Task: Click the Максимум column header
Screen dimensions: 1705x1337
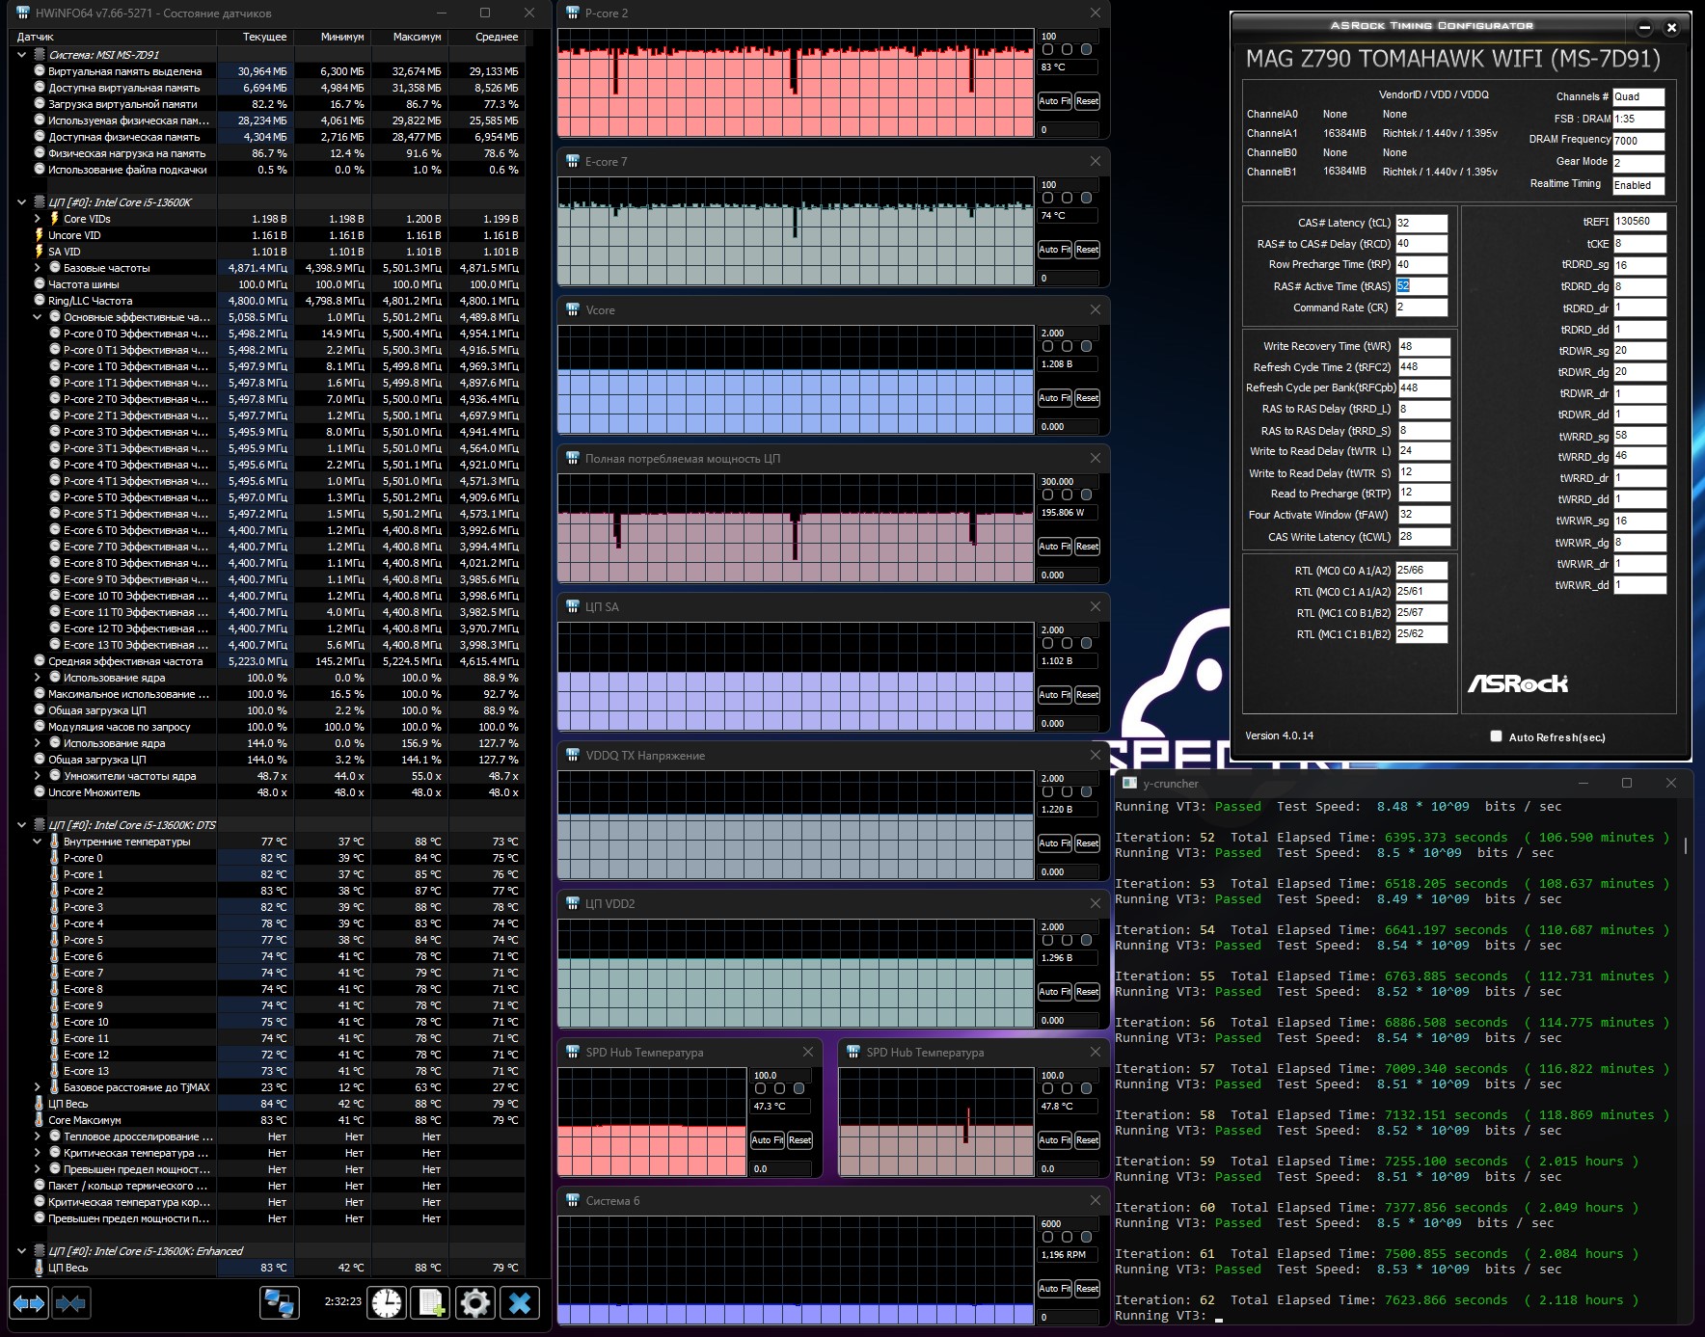Action: [x=409, y=37]
